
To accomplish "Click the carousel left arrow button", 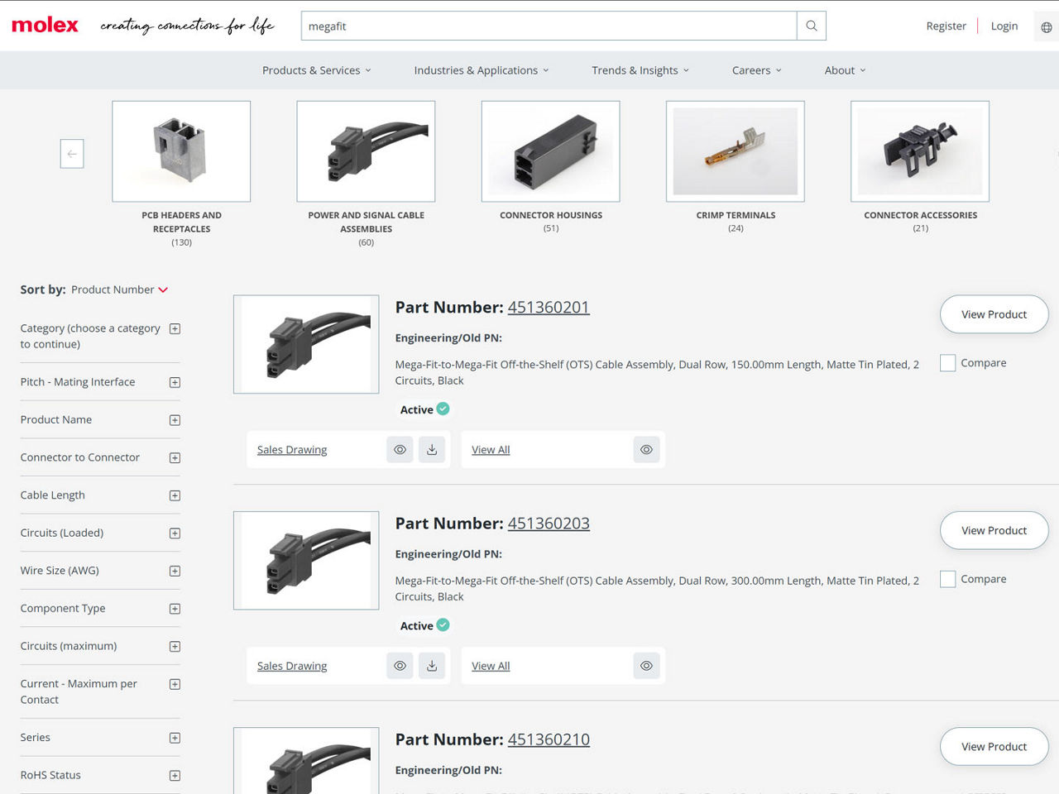I will 72,154.
